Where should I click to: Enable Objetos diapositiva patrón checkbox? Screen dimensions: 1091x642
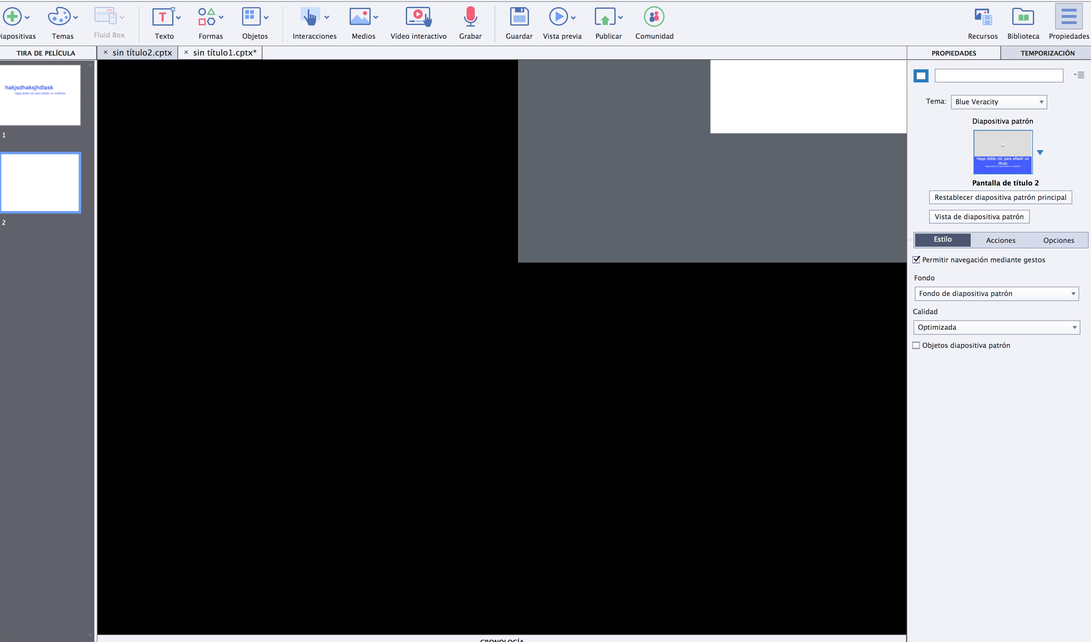coord(916,345)
